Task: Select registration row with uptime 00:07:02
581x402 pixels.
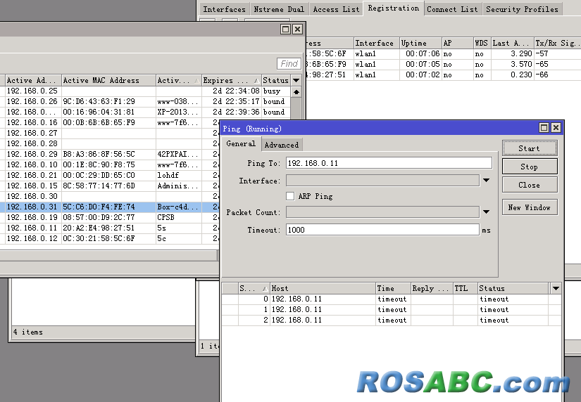Action: [x=443, y=74]
